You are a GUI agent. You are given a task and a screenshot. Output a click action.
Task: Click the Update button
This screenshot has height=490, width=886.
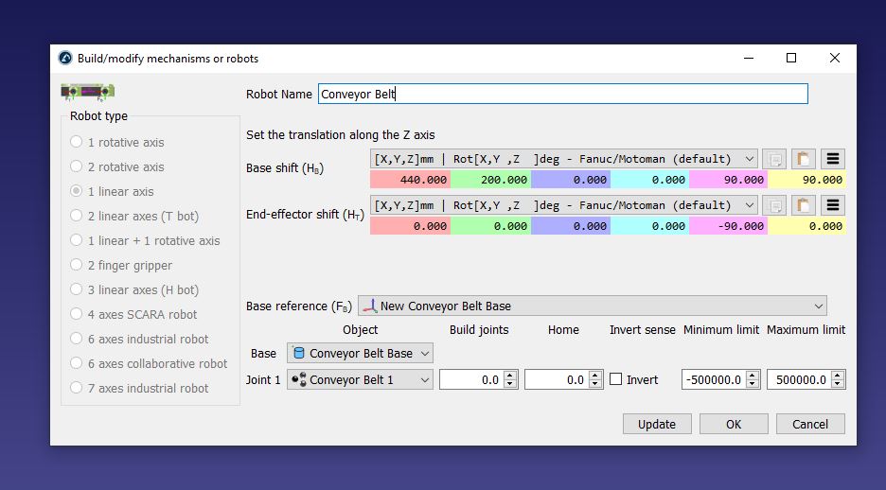[x=656, y=424]
